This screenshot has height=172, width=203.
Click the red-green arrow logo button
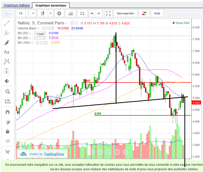pyautogui.click(x=144, y=13)
